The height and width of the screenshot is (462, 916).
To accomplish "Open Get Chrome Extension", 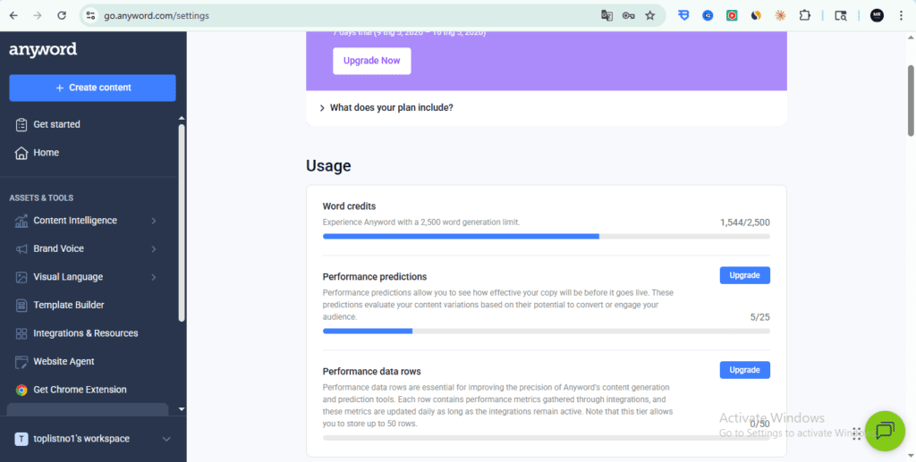I will pyautogui.click(x=80, y=390).
